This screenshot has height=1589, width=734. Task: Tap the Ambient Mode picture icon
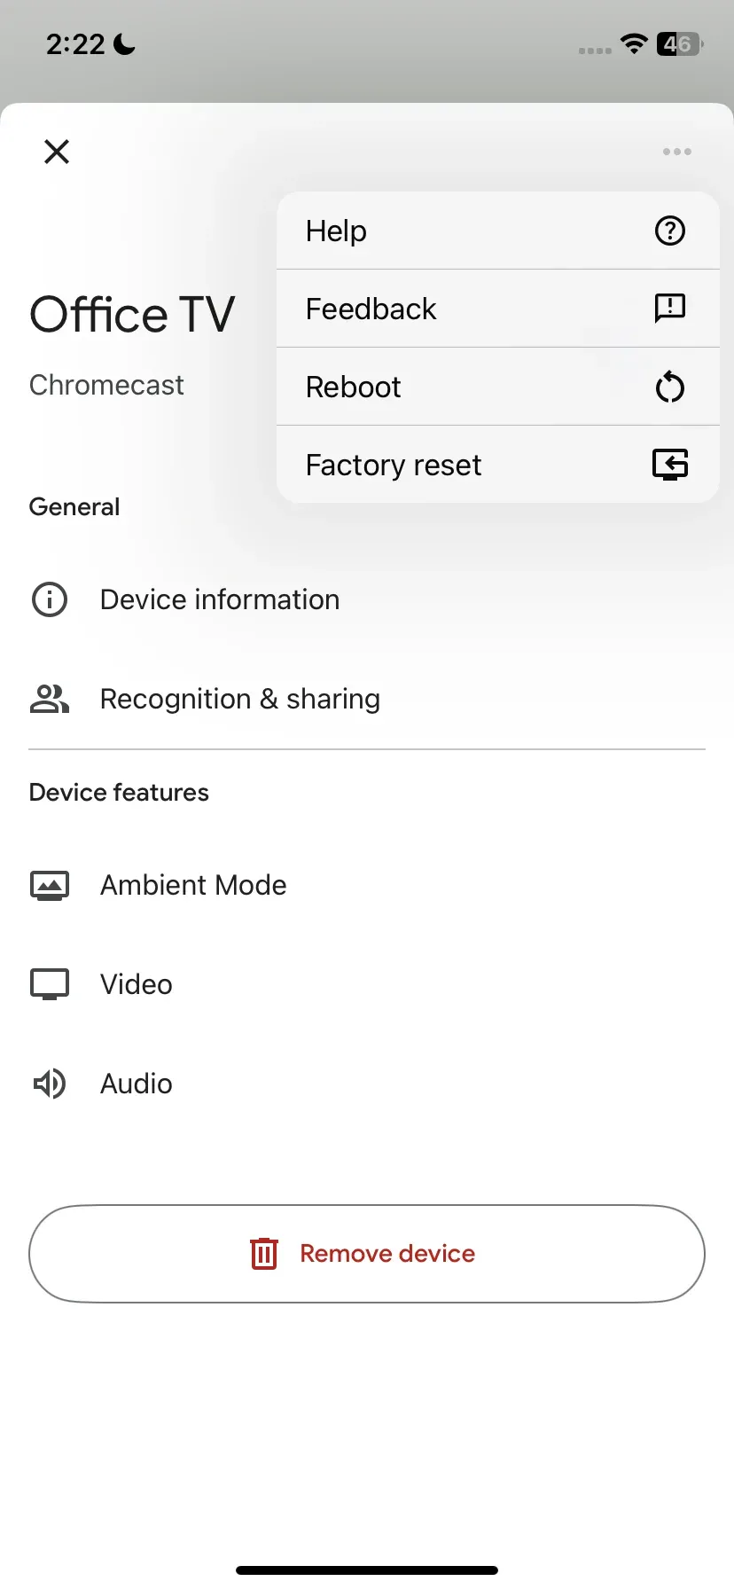coord(50,885)
